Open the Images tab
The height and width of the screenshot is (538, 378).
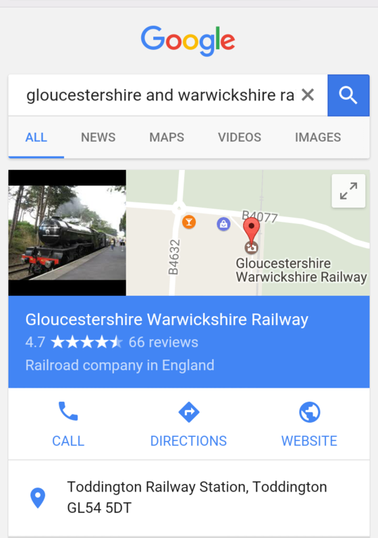point(318,137)
